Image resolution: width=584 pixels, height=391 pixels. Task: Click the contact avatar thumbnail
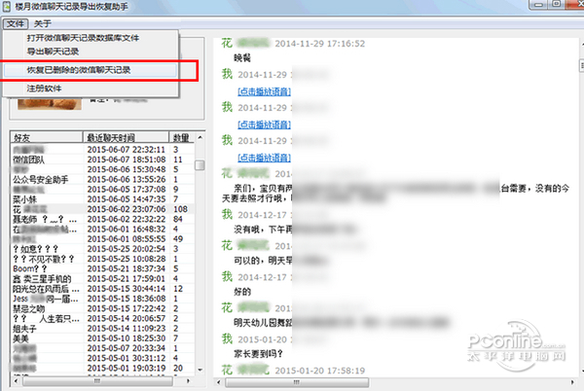tap(50, 103)
